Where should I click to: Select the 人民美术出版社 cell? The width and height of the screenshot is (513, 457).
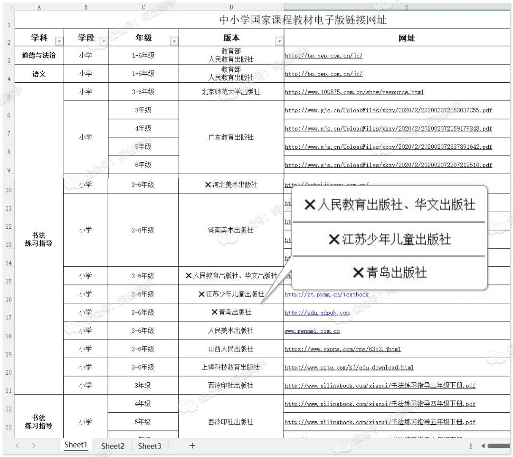click(231, 331)
